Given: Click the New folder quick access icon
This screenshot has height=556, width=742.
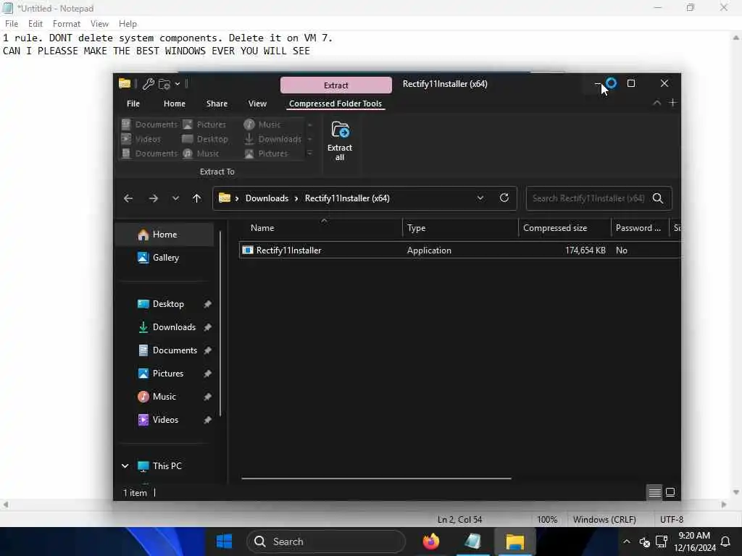Looking at the screenshot, I should coord(164,84).
